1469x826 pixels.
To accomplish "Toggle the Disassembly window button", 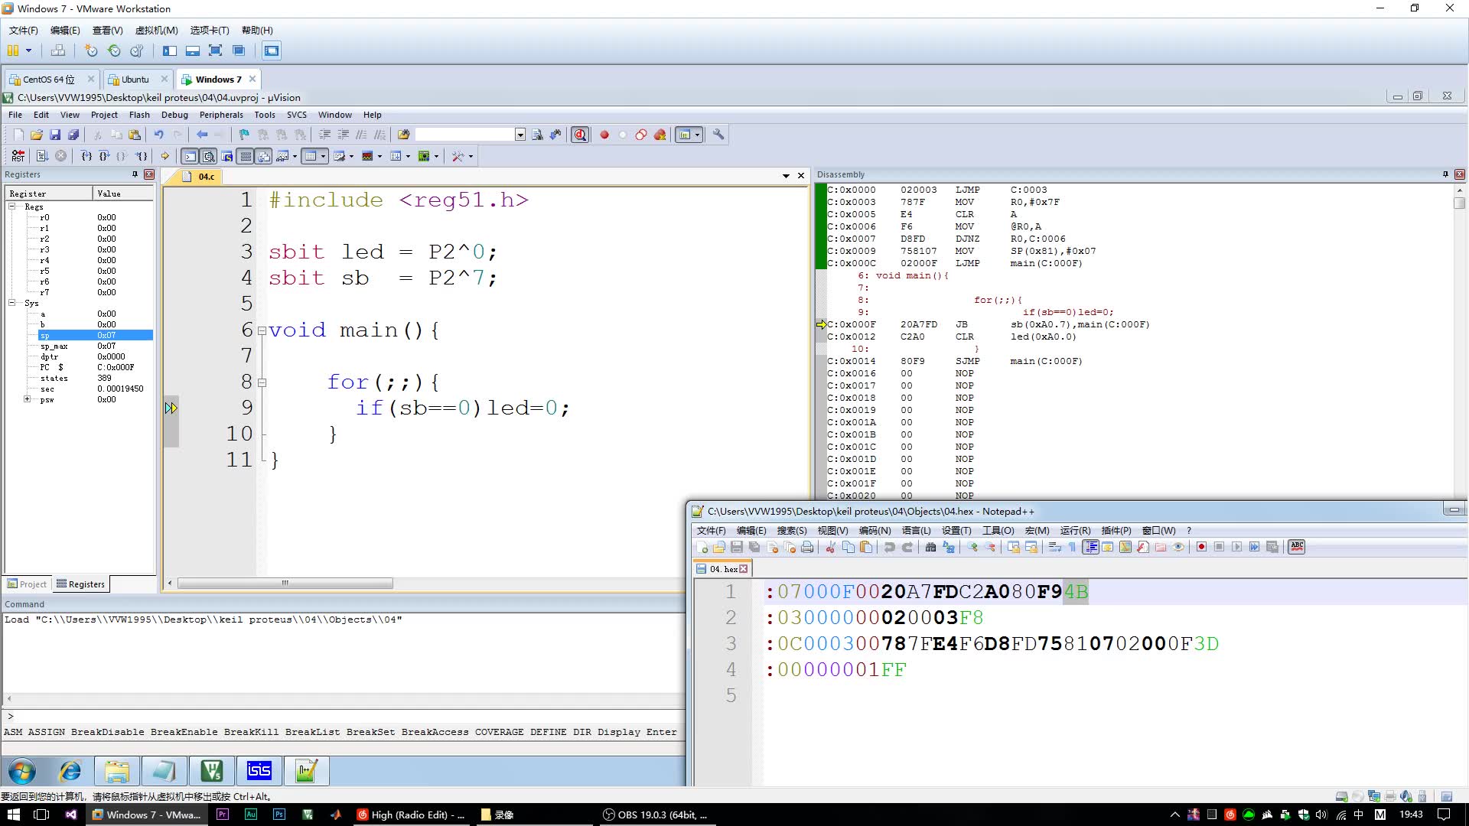I will point(208,156).
